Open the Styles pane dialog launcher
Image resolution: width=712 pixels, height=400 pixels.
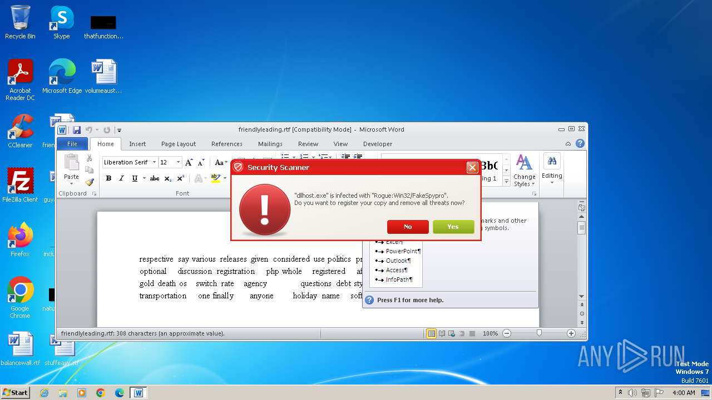(x=534, y=193)
